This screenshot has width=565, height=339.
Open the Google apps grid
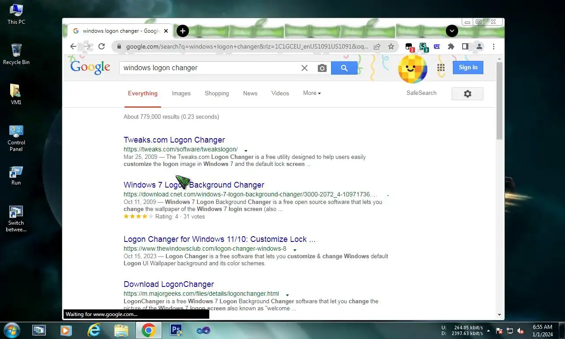coord(441,68)
